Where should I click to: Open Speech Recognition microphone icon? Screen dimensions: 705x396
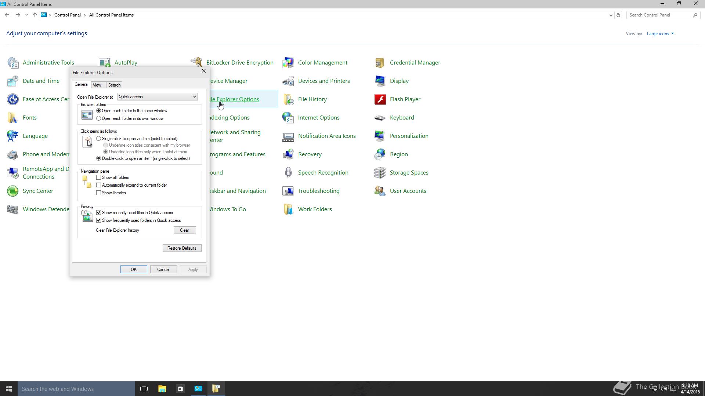[x=288, y=173]
